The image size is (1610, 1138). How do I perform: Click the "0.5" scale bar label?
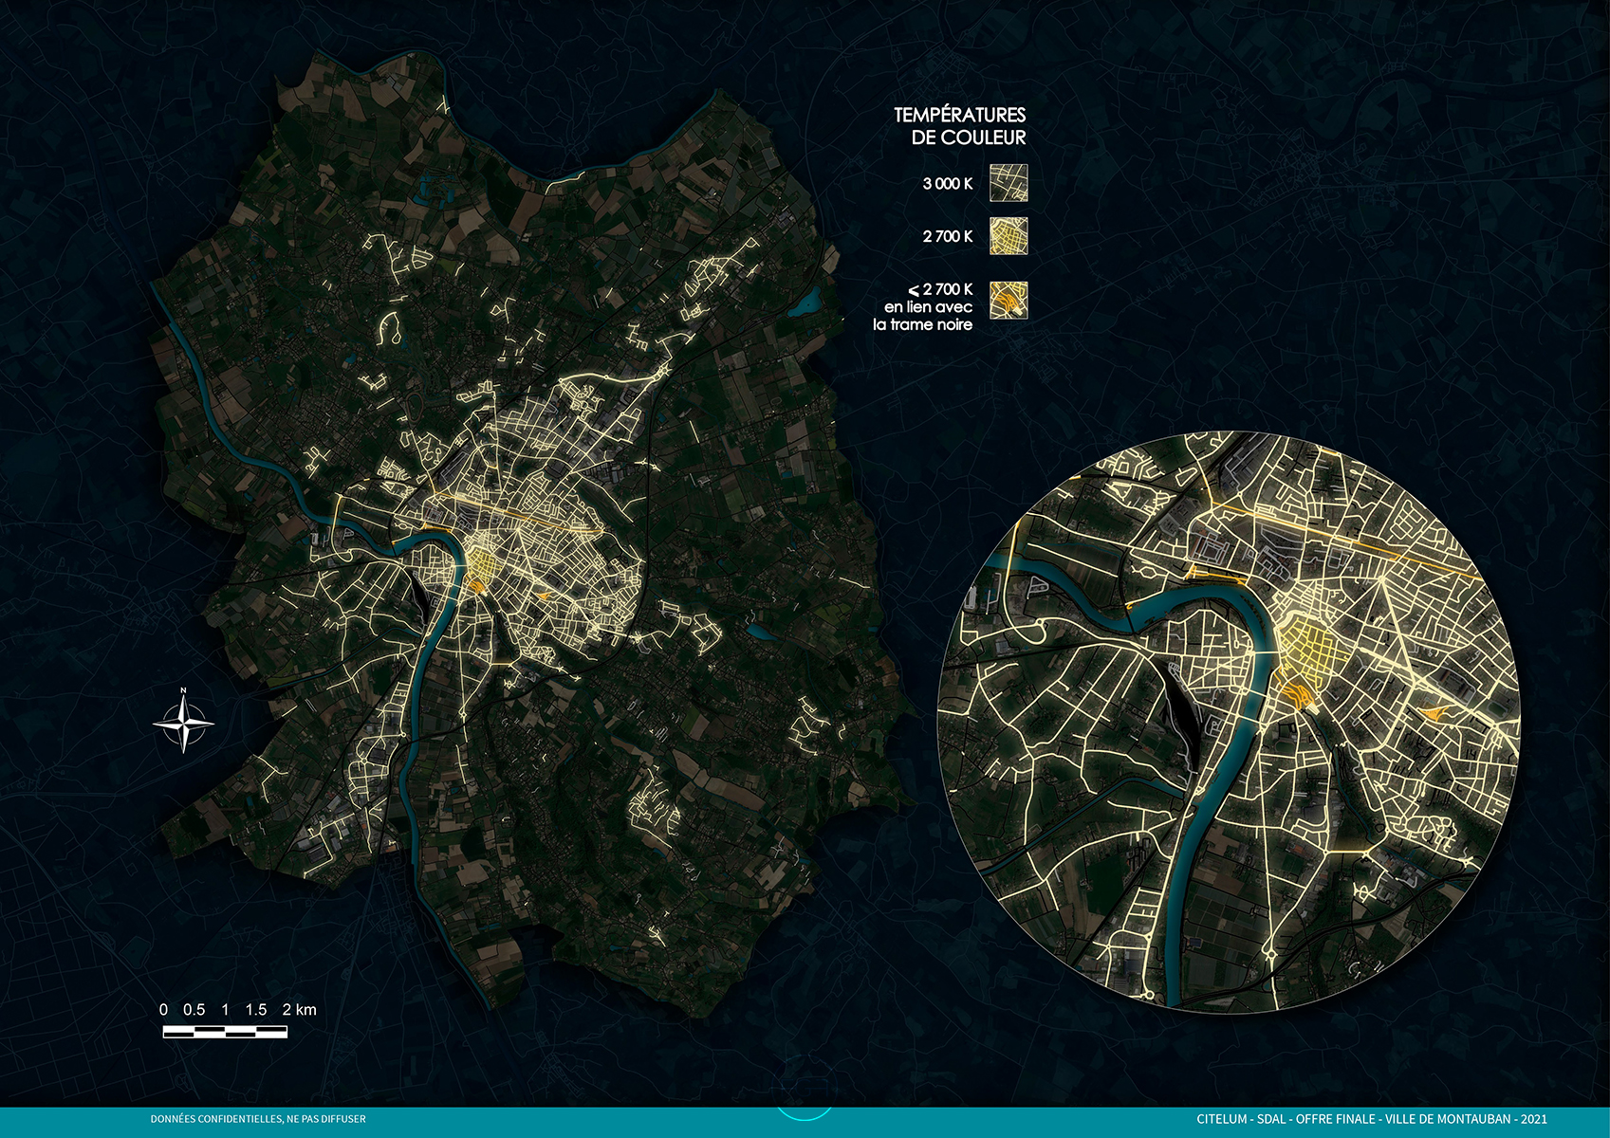point(194,1010)
